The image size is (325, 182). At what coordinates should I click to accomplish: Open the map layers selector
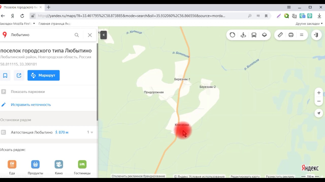[x=264, y=35]
